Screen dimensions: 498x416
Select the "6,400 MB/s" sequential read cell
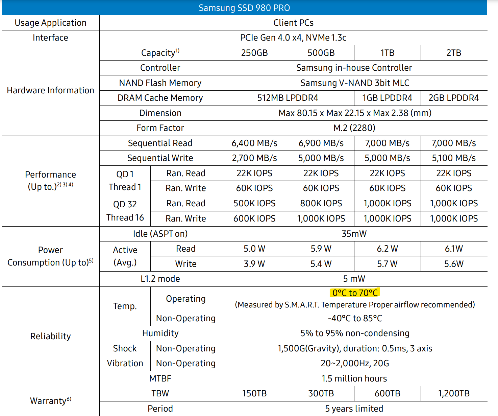click(254, 143)
